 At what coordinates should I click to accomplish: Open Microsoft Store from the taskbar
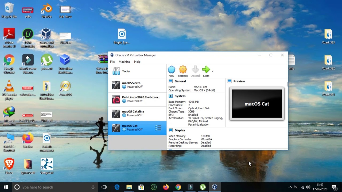tap(141, 187)
